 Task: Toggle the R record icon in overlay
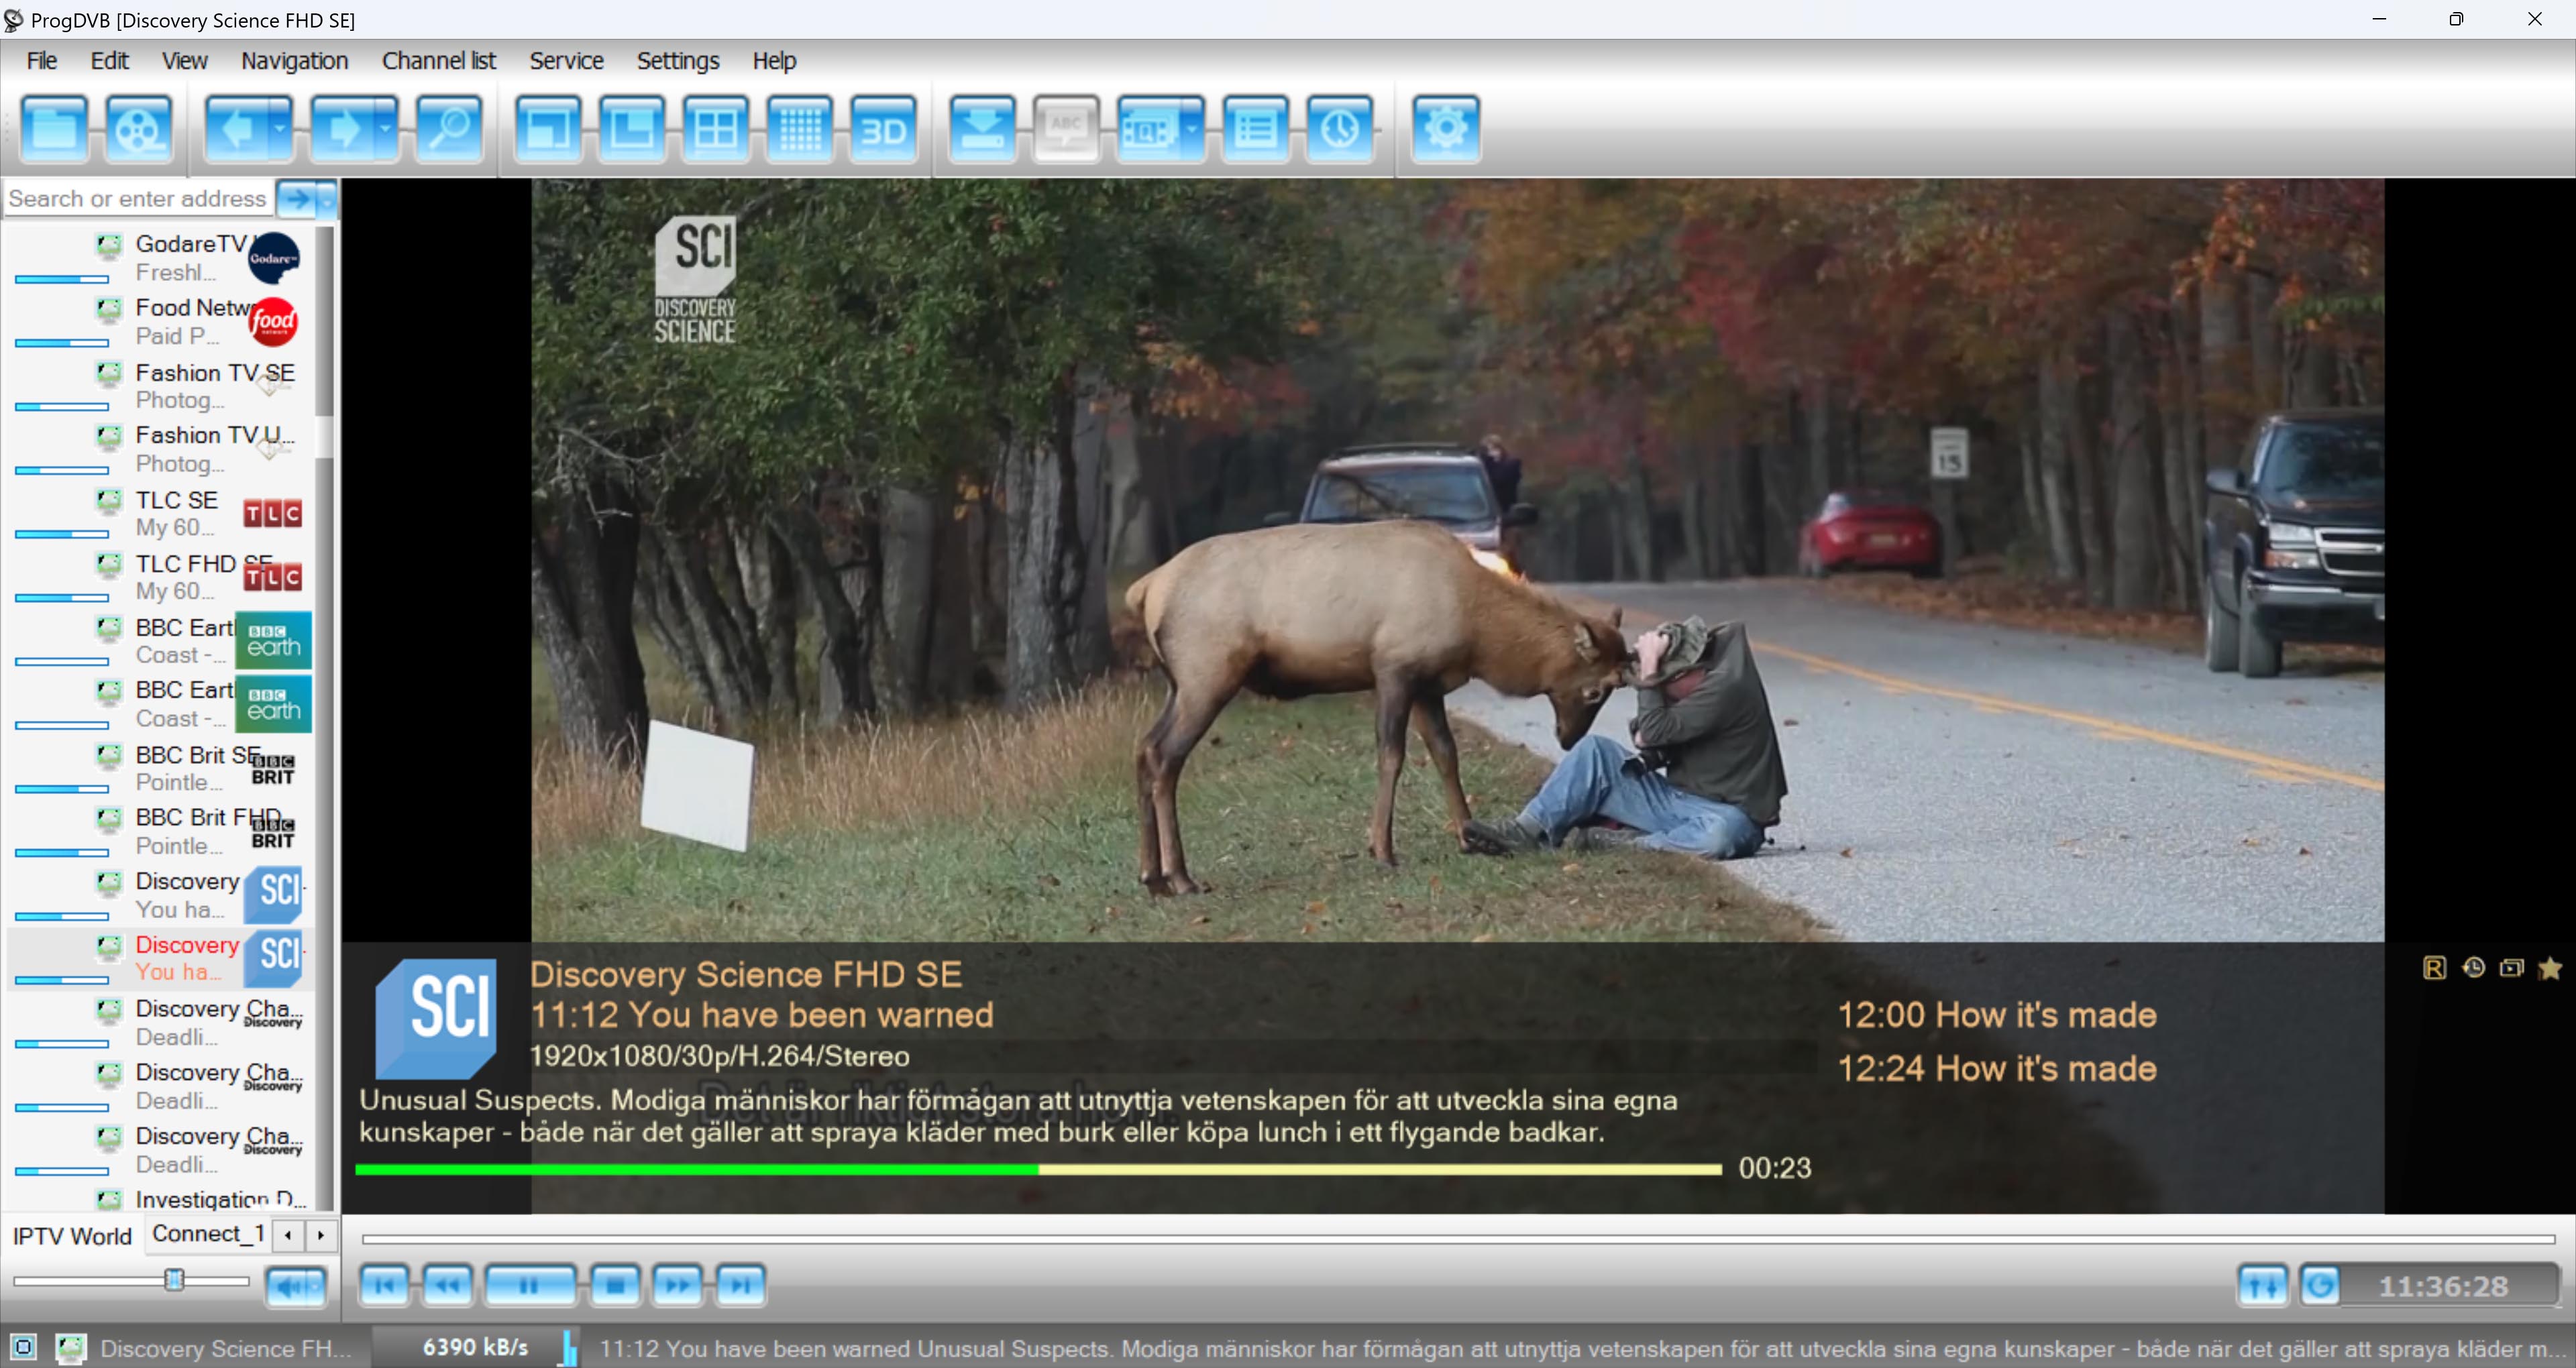tap(2434, 968)
